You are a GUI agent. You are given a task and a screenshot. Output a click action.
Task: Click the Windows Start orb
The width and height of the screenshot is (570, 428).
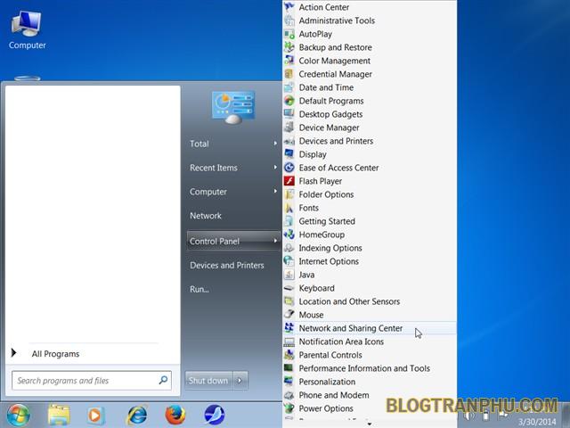pyautogui.click(x=18, y=415)
